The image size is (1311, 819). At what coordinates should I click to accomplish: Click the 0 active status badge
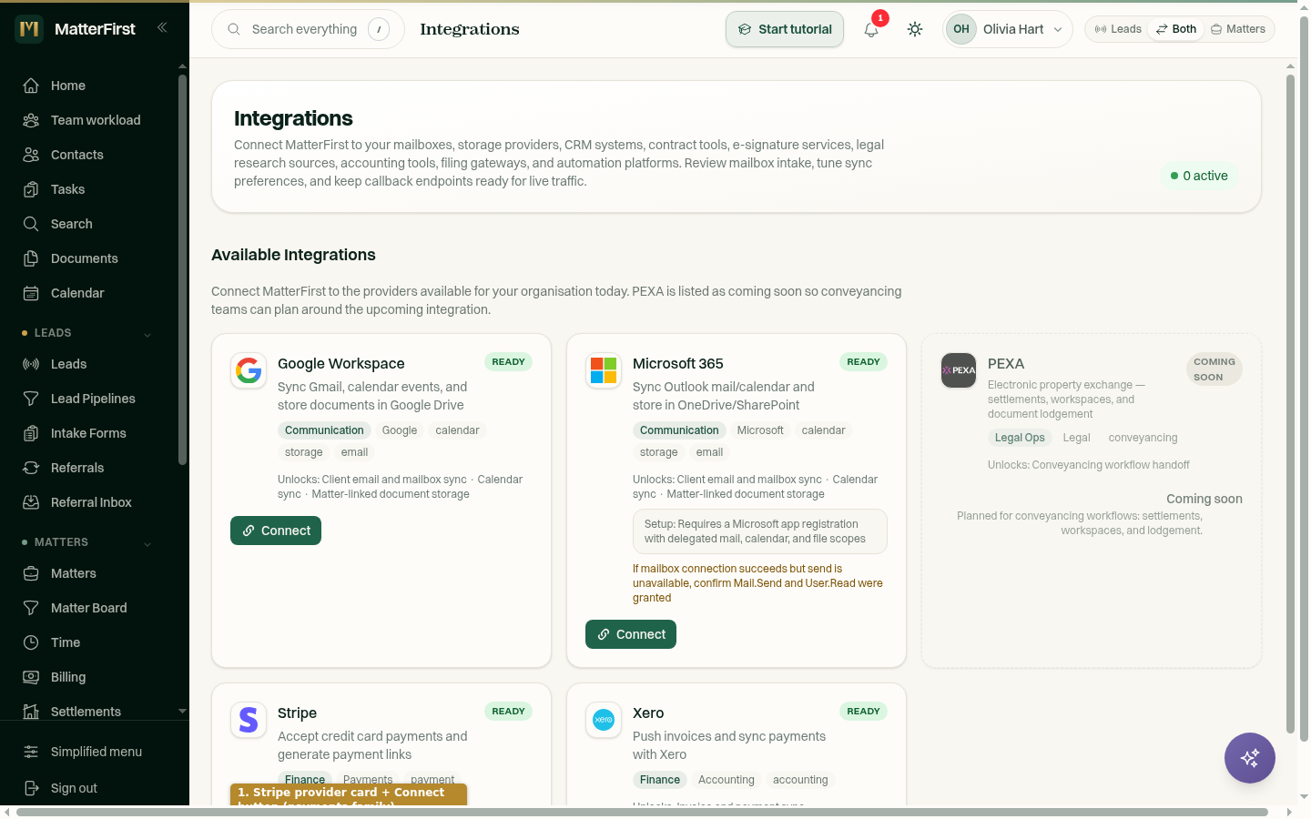pos(1199,176)
